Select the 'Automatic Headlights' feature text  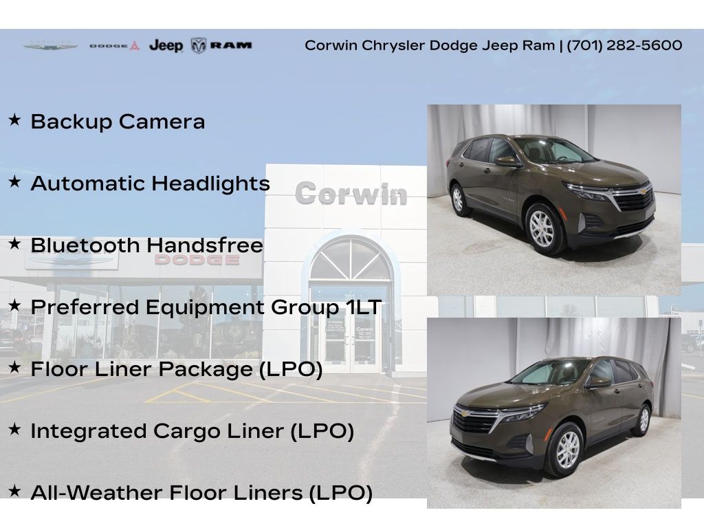click(x=151, y=184)
